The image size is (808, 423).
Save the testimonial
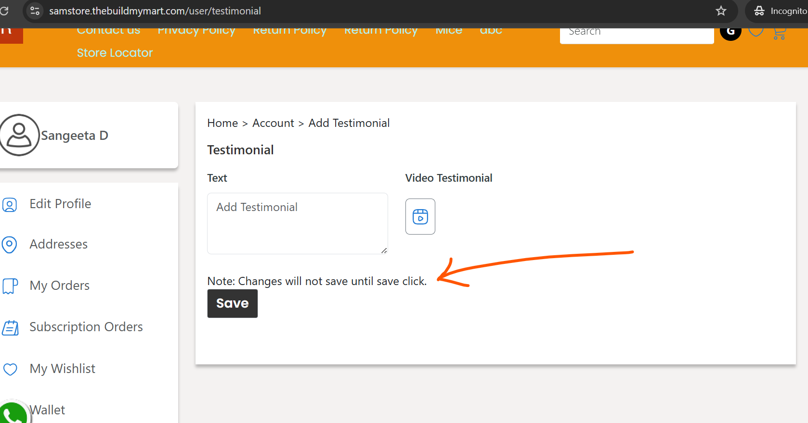233,303
